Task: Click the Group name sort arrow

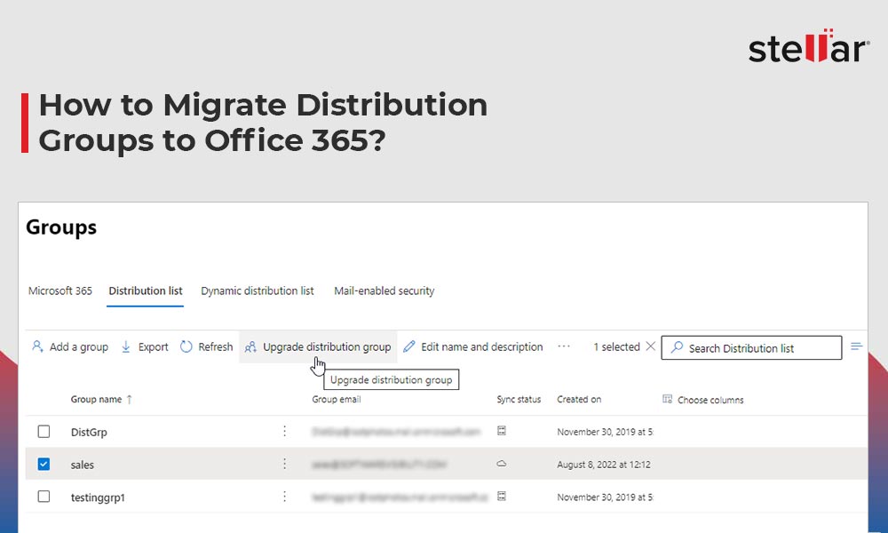Action: [x=129, y=400]
